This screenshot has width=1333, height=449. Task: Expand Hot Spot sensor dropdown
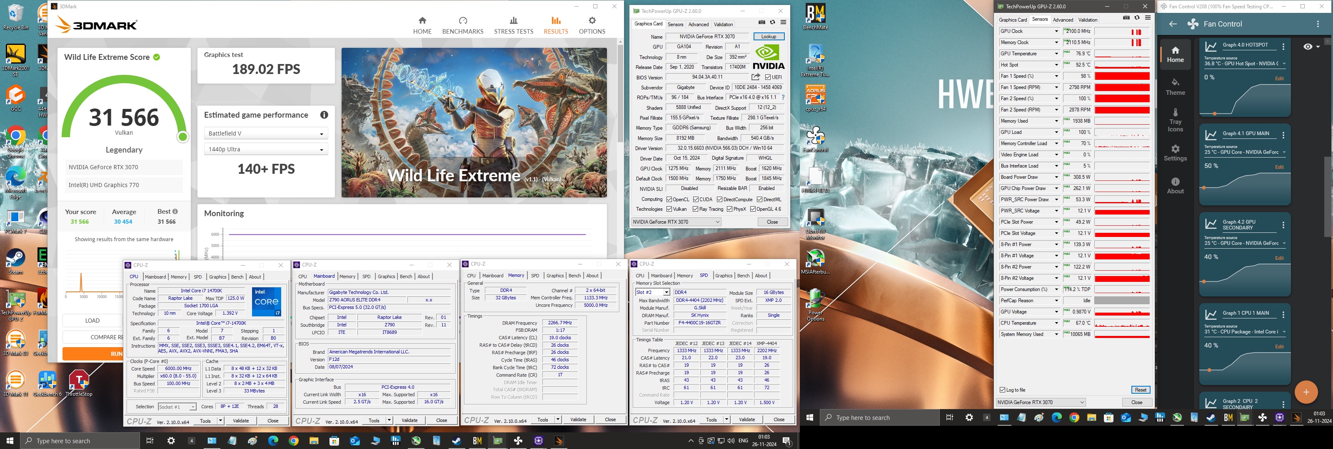1056,65
